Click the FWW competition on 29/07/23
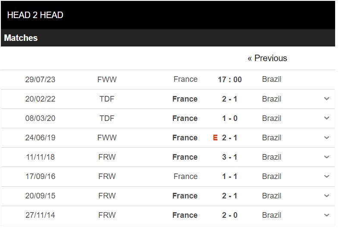This screenshot has height=238, width=339. [x=107, y=80]
